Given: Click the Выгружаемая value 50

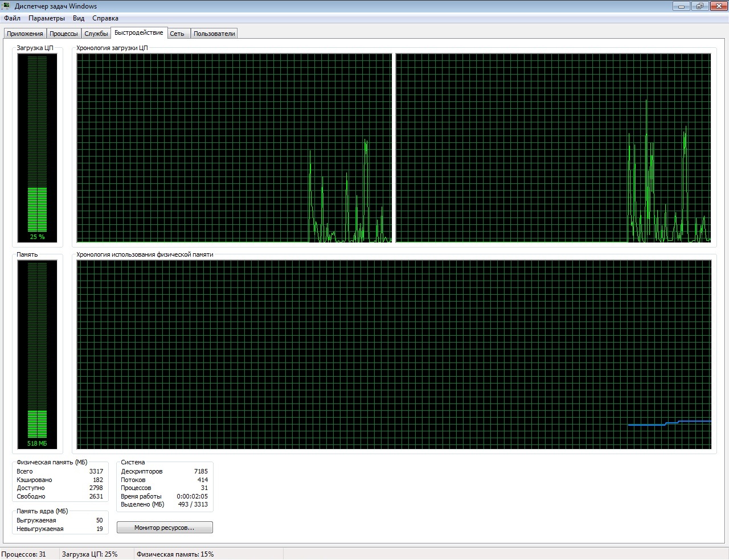Looking at the screenshot, I should [x=100, y=520].
